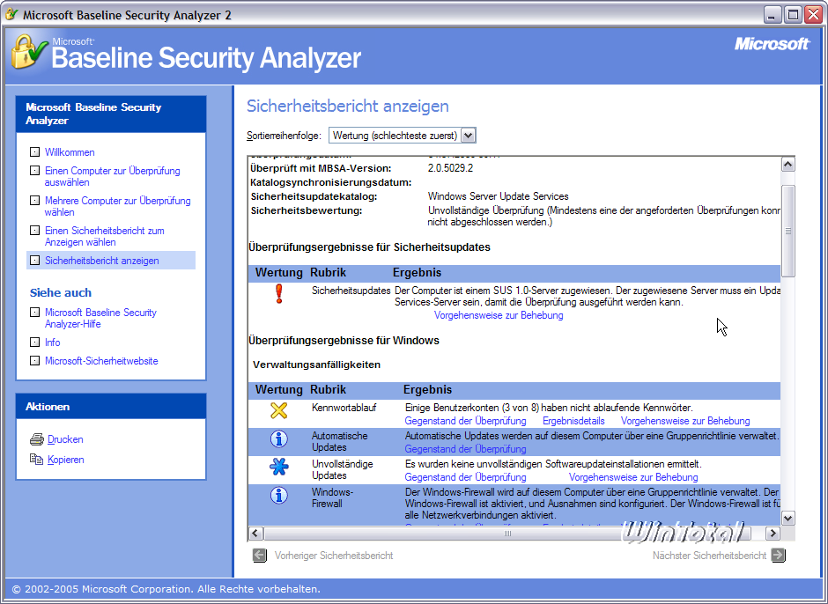Click the Nächster Sicherheitsbericht arrow icon
Viewport: 828px width, 604px height.
(x=779, y=556)
